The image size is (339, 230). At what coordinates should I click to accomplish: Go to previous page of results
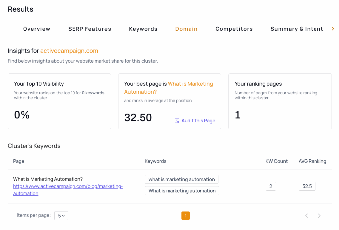point(307,216)
